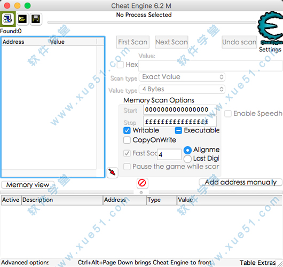
Task: Click the Active column header
Action: click(11, 200)
